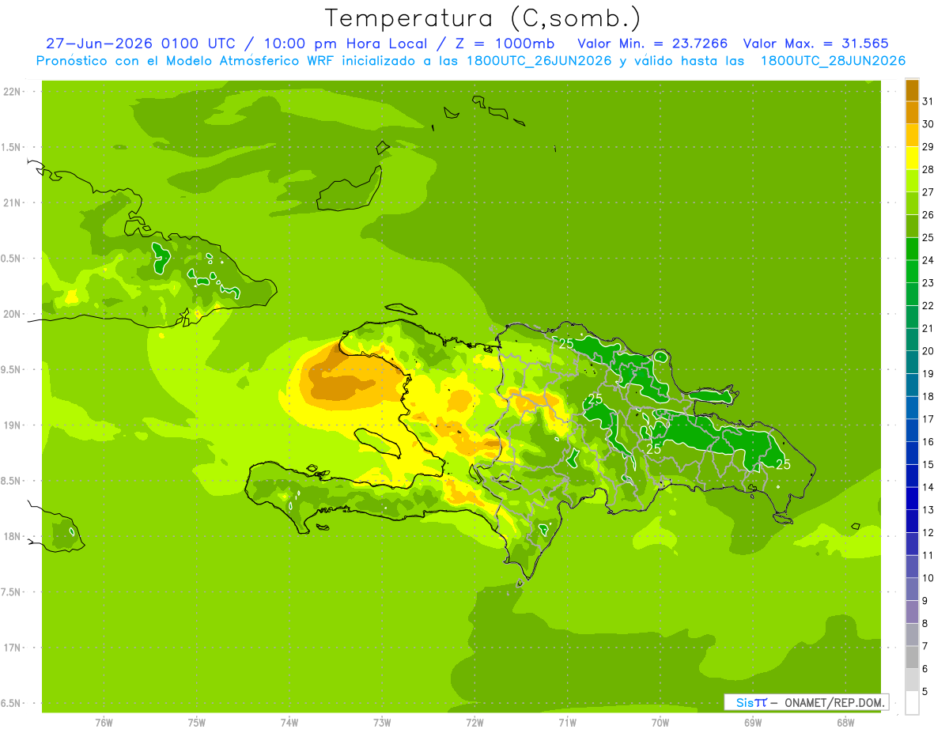Select the 'Valor Min. = 23.7266' value
The image size is (949, 733).
point(652,43)
